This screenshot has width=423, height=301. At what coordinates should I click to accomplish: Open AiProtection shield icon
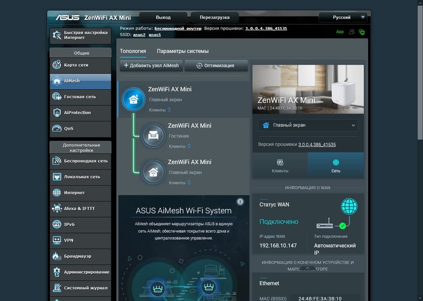point(56,113)
